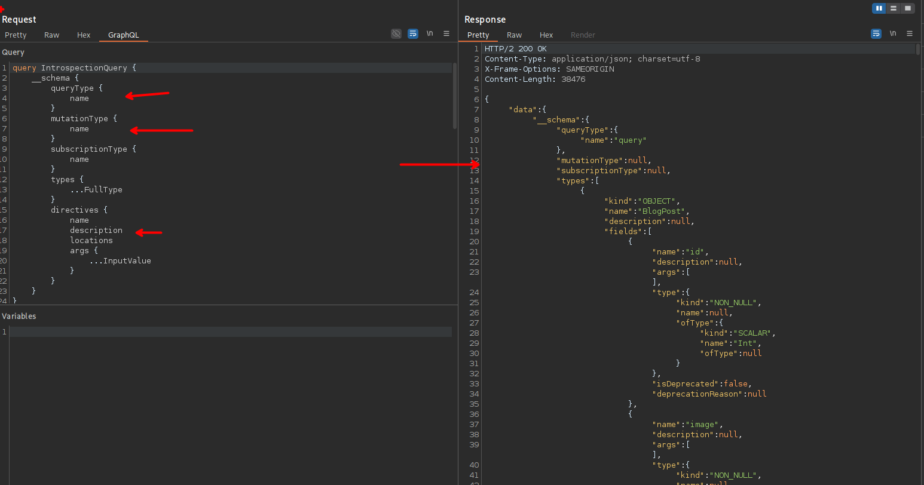The image size is (924, 485).
Task: Open the Response Hex tab
Action: [546, 35]
